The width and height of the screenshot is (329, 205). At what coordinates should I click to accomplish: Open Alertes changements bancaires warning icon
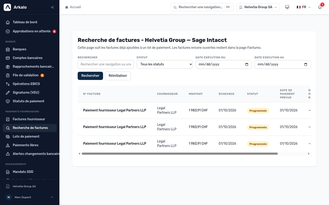[x=8, y=154]
